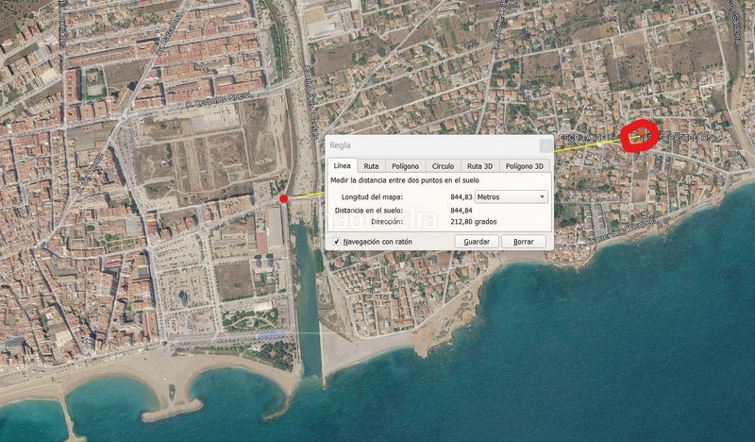Expand the Metros units dropdown
Screen dimensions: 755x442
(x=512, y=196)
